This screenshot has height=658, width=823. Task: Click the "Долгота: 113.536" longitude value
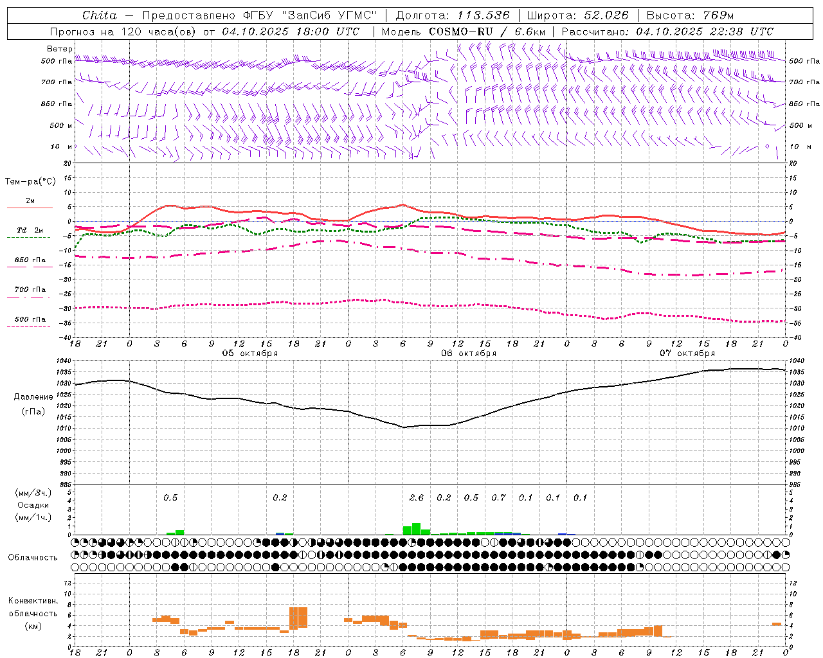(453, 15)
